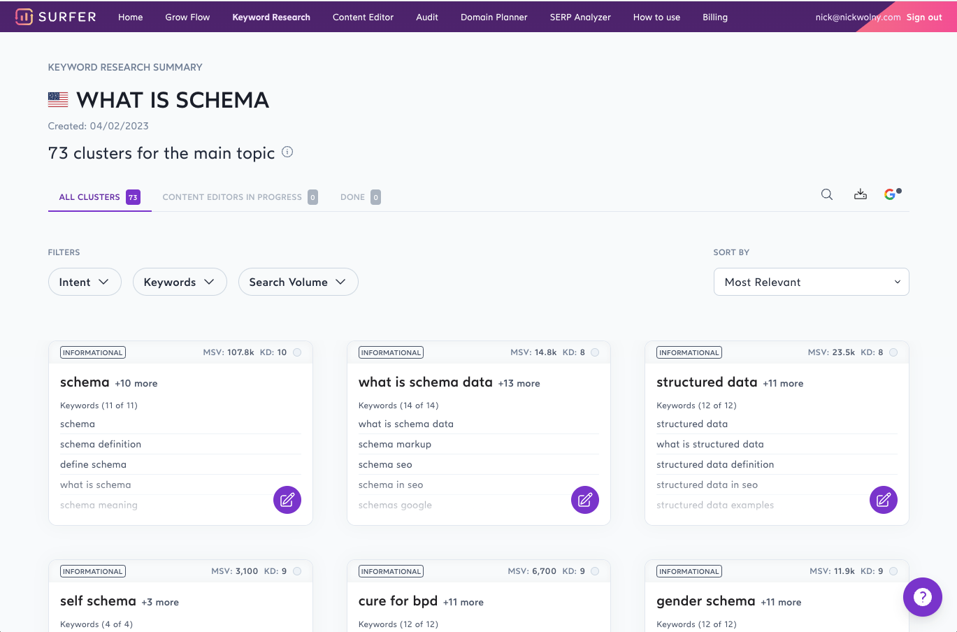This screenshot has width=957, height=632.
Task: Click the Surfer logo icon
Action: [x=24, y=17]
